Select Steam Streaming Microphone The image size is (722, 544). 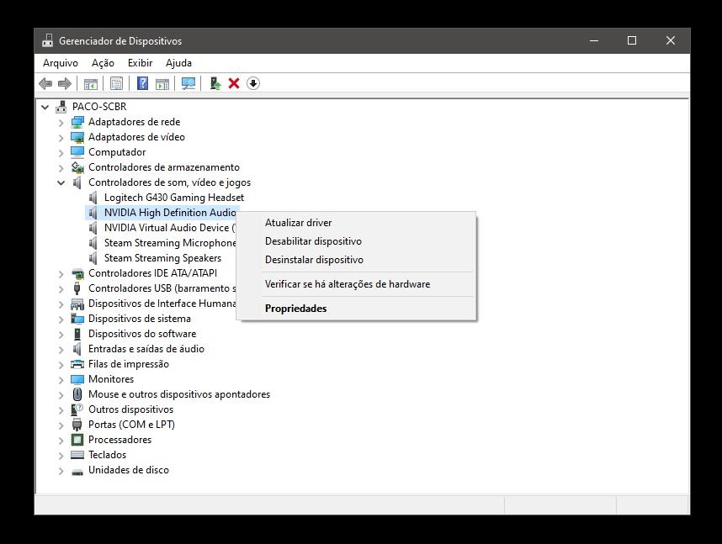coord(170,243)
